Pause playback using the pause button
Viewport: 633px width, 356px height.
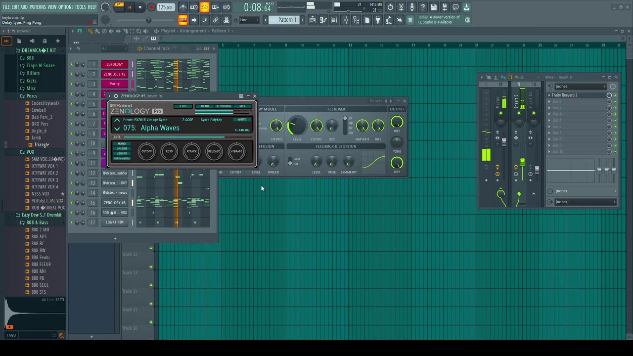click(x=130, y=7)
